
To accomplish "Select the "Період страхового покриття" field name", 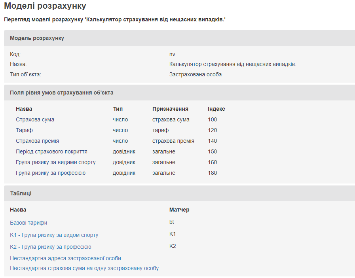I will click(51, 151).
